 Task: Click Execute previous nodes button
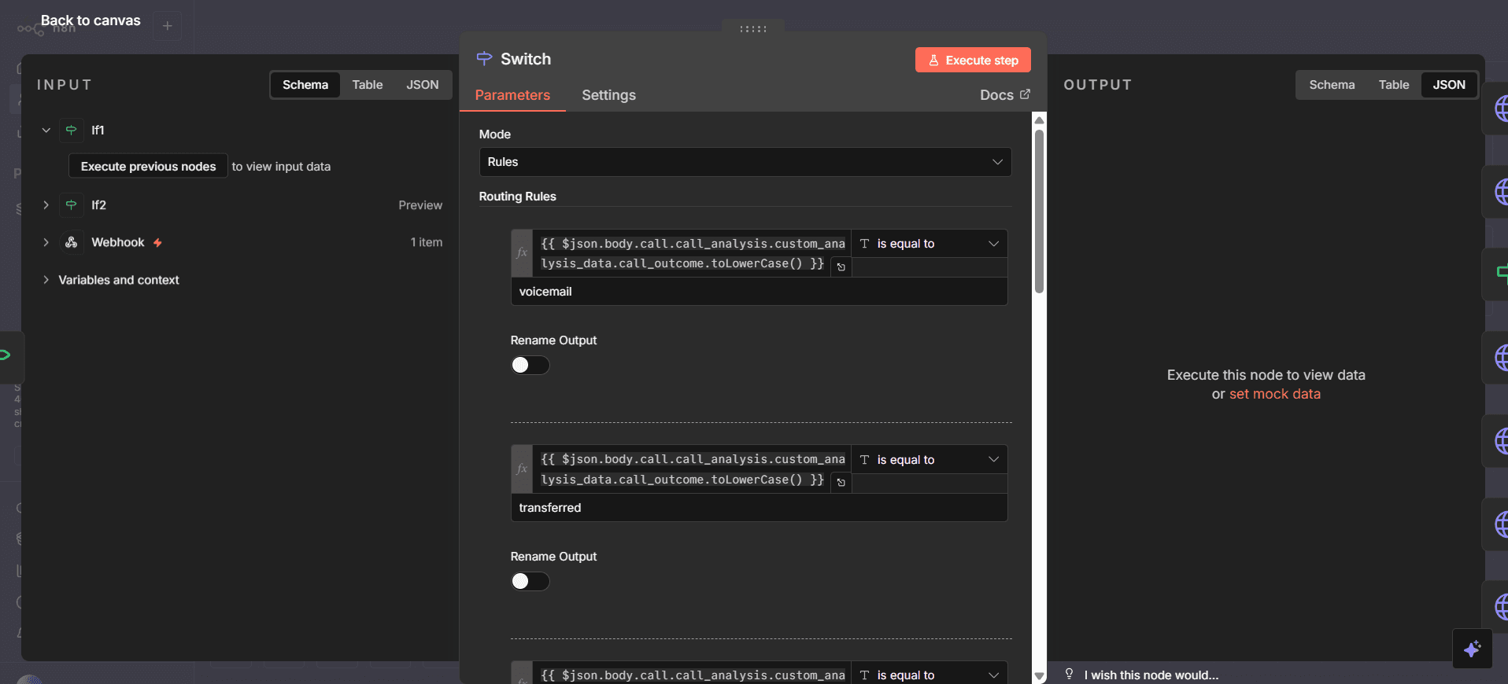click(148, 167)
